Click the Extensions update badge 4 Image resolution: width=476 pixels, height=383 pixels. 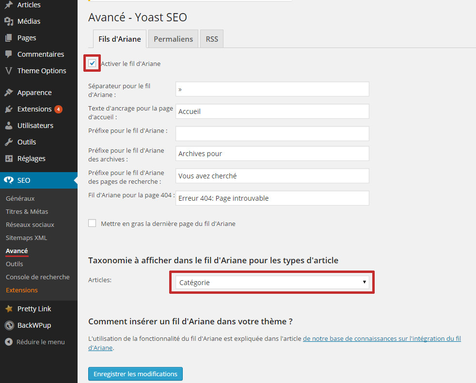pos(58,109)
